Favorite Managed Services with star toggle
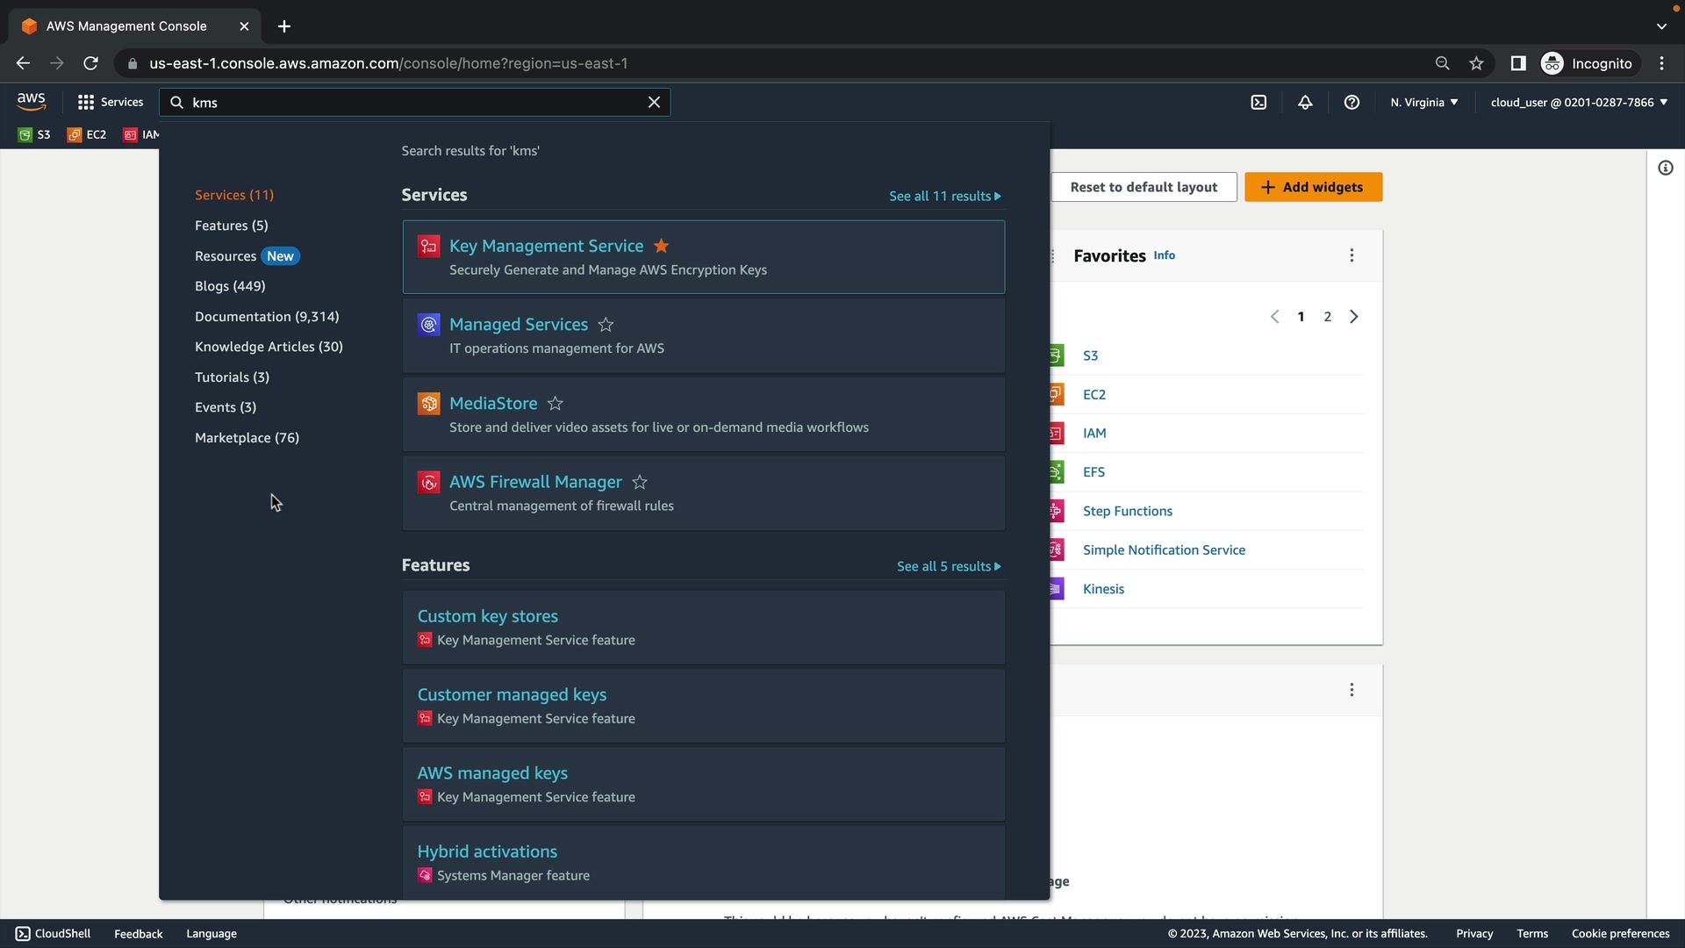1685x948 pixels. pos(606,325)
